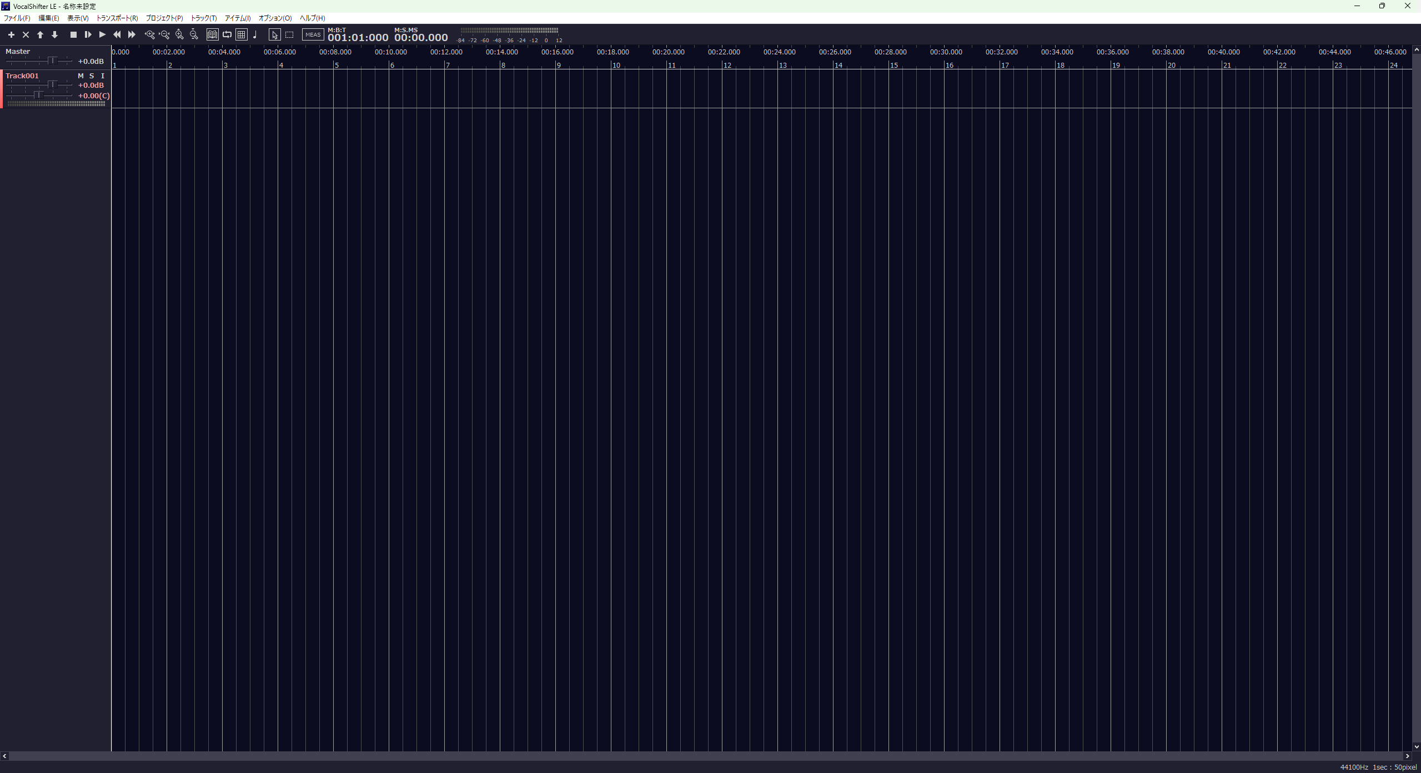1421x773 pixels.
Task: Add a new track with plus icon
Action: (x=11, y=34)
